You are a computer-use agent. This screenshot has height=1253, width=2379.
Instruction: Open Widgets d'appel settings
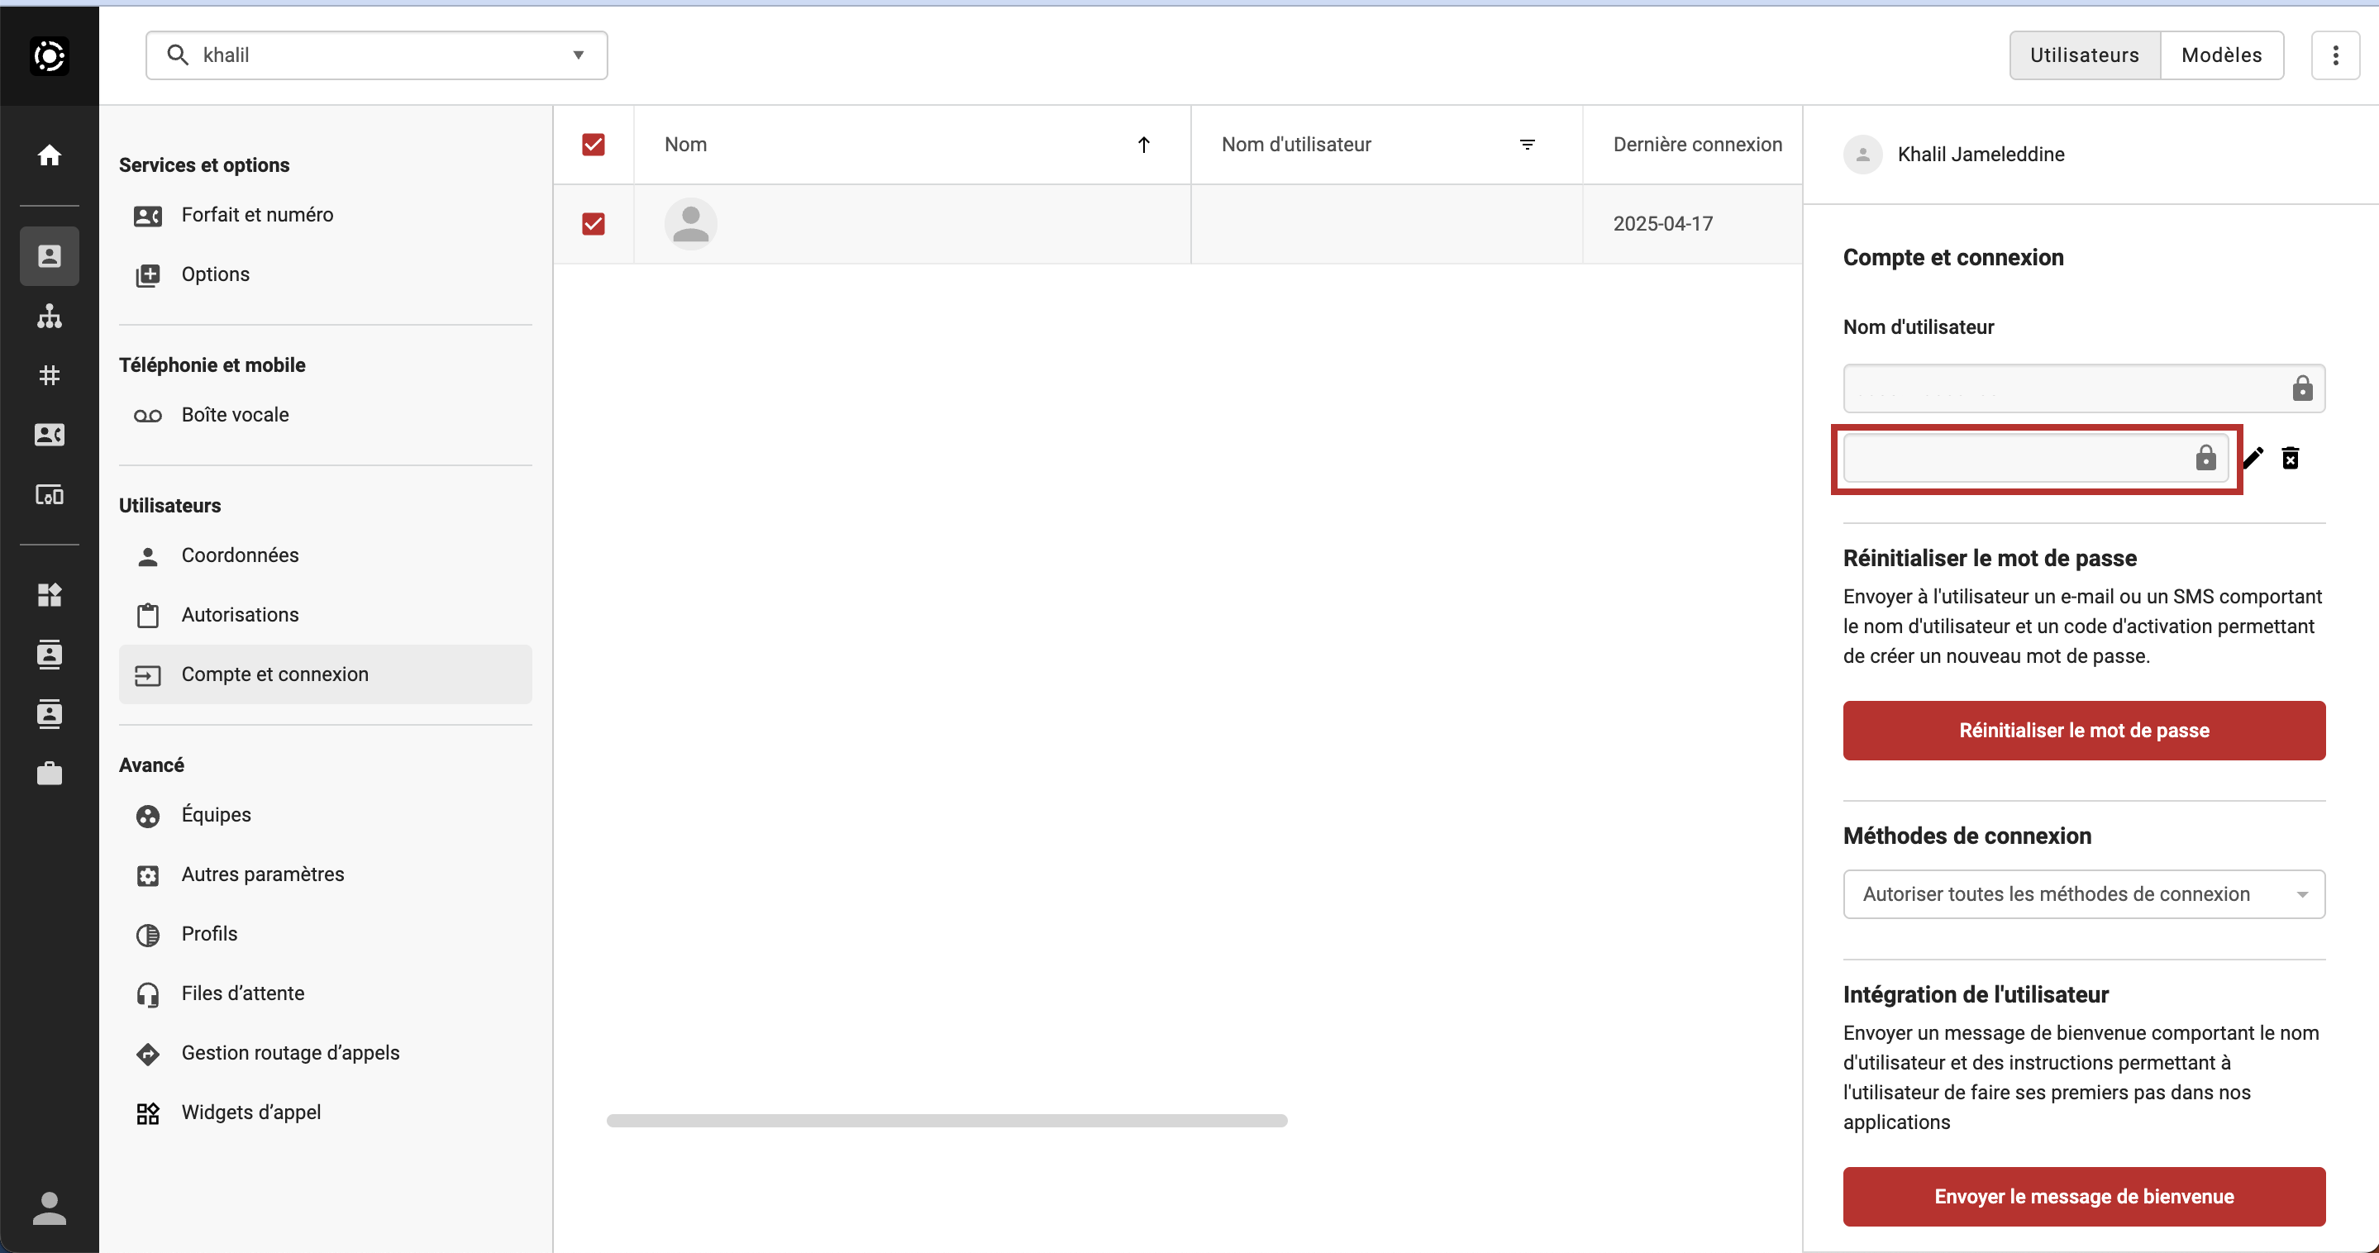point(325,1112)
